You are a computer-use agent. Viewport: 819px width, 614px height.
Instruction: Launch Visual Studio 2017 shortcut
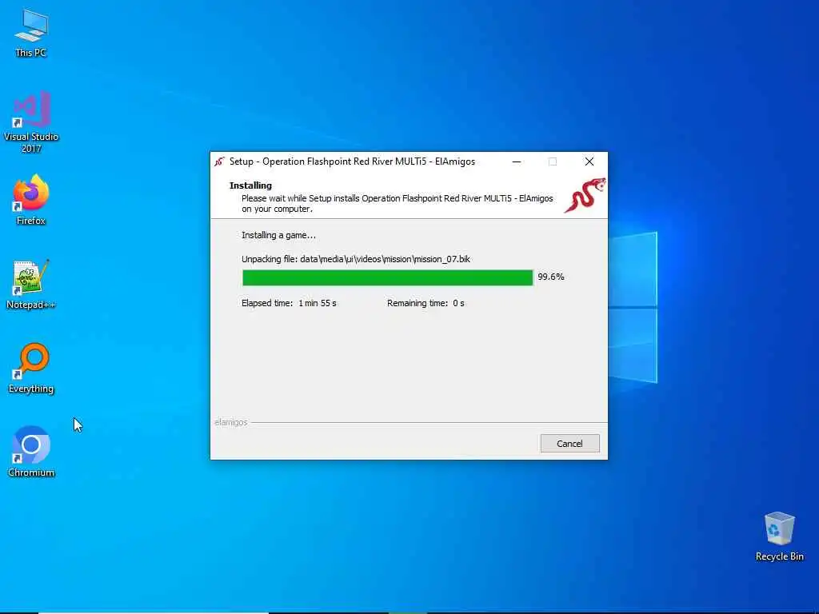click(31, 122)
